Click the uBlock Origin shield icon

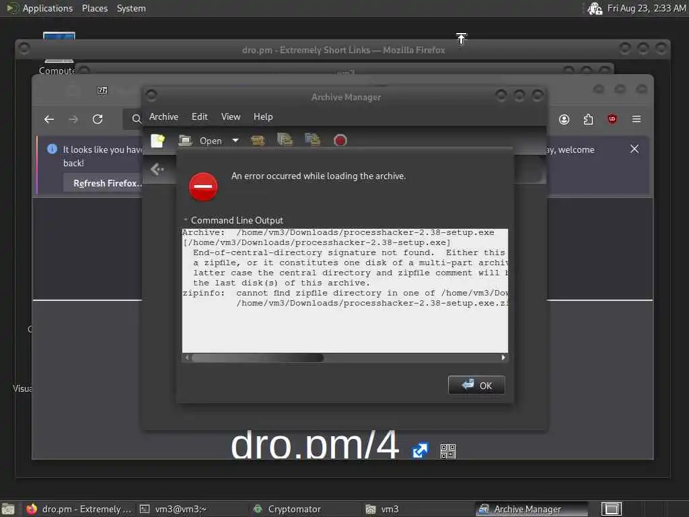tap(612, 118)
